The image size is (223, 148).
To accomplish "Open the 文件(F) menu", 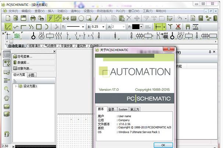I will 13,11.
